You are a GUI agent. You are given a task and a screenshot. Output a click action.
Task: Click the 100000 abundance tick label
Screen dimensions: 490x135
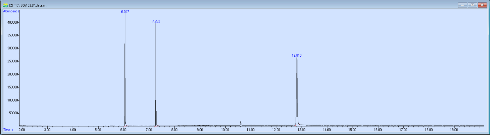click(x=12, y=100)
